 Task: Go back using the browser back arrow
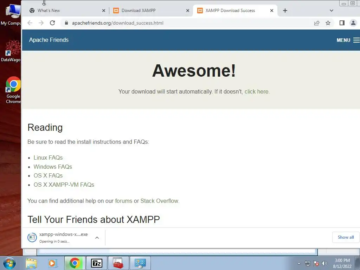[x=30, y=23]
